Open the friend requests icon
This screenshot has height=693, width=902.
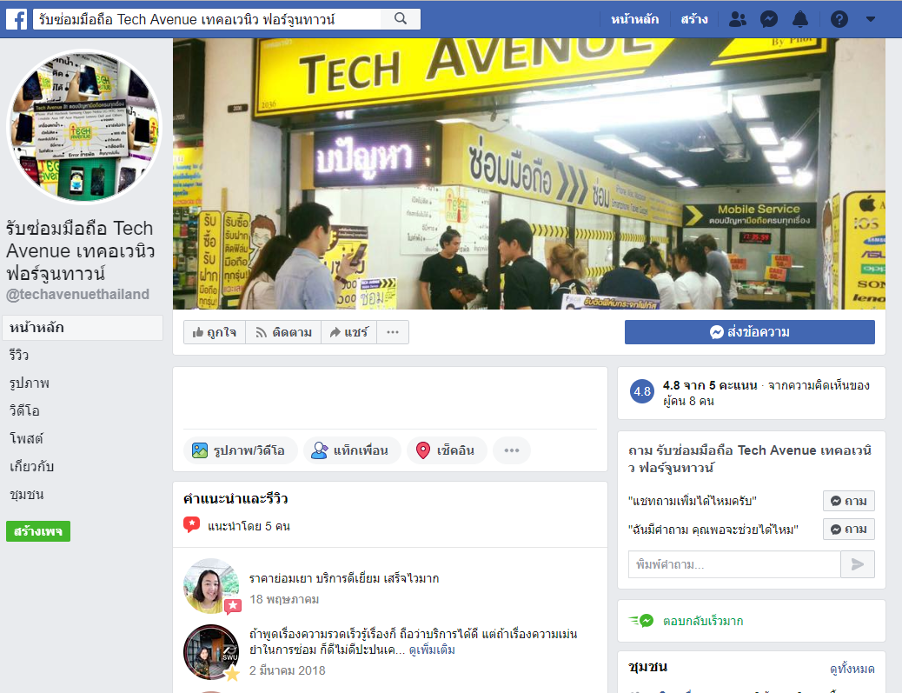[738, 20]
